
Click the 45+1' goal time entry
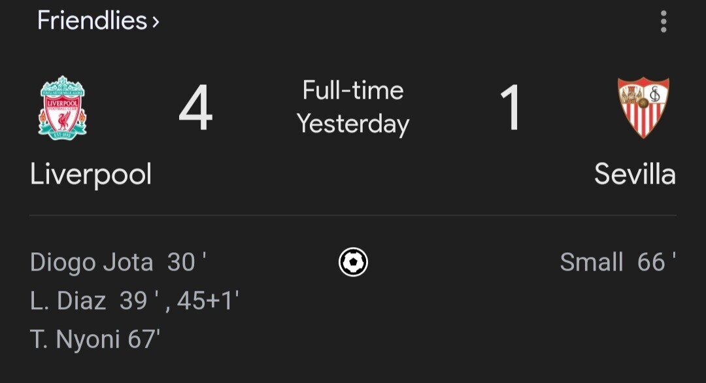(x=208, y=301)
